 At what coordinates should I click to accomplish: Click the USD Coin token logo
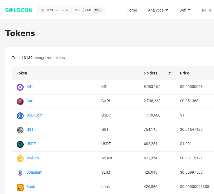point(20,116)
